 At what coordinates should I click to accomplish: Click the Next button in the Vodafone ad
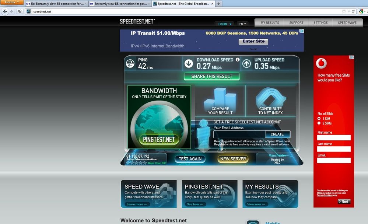pyautogui.click(x=344, y=202)
